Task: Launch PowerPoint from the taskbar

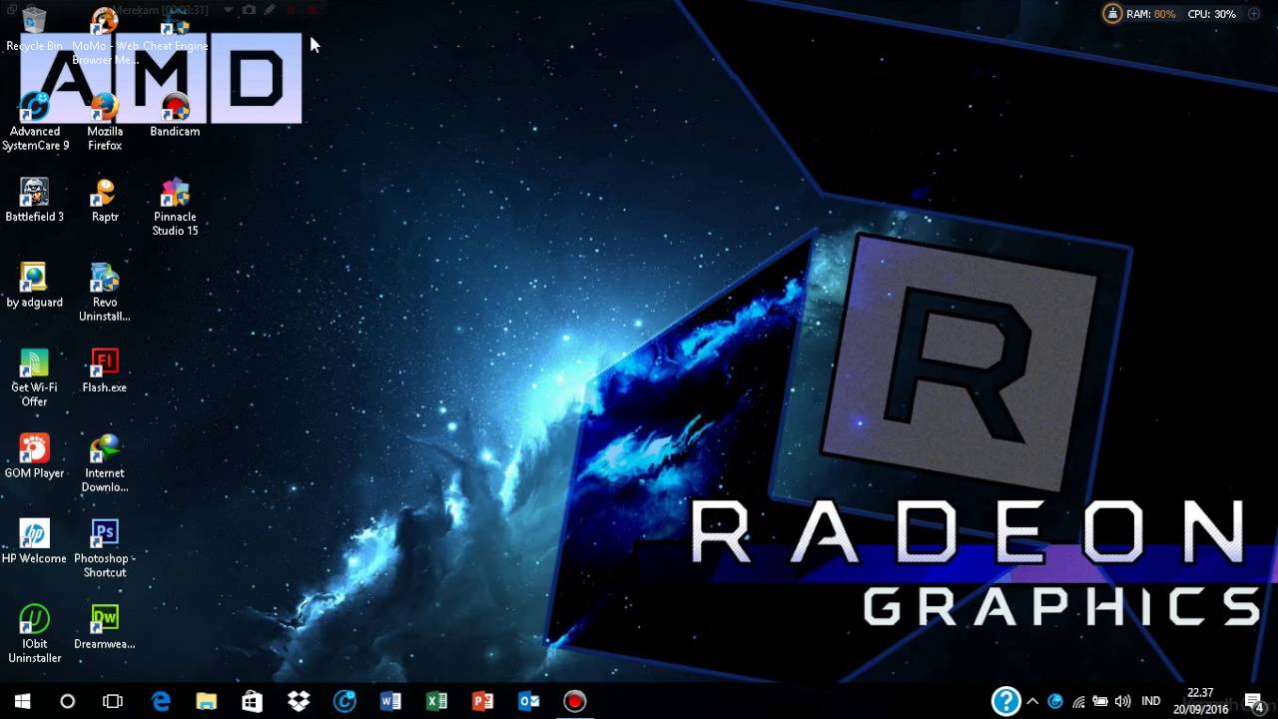Action: (482, 701)
